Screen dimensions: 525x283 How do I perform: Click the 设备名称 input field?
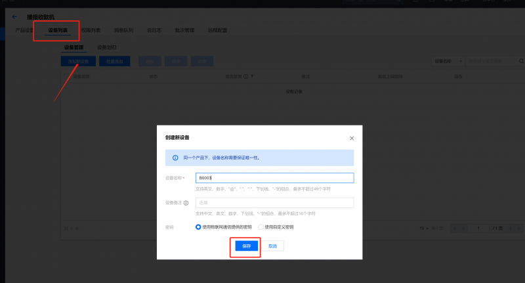pyautogui.click(x=274, y=178)
